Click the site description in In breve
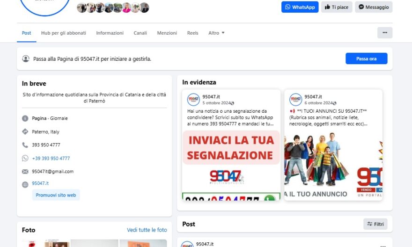This screenshot has width=412, height=247. [x=94, y=98]
